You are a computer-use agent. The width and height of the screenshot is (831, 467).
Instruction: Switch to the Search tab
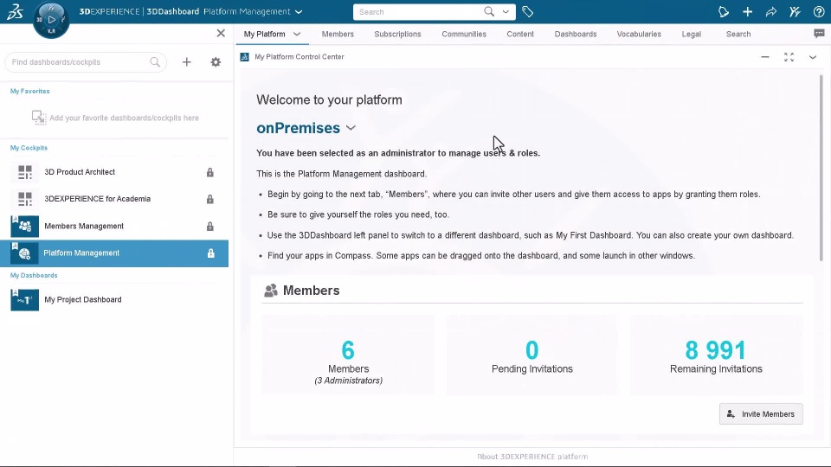[x=738, y=34]
